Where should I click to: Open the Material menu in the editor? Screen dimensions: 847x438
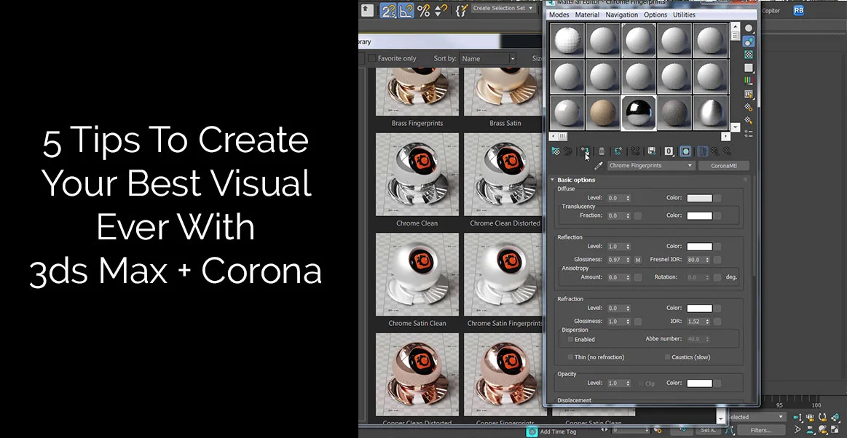[x=587, y=15]
